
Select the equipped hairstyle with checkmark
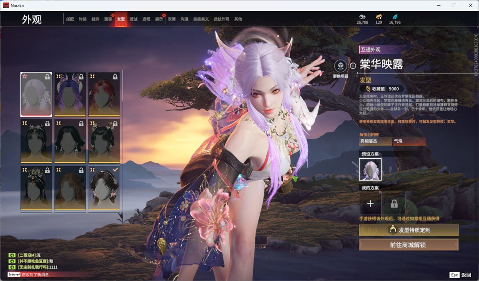[104, 188]
